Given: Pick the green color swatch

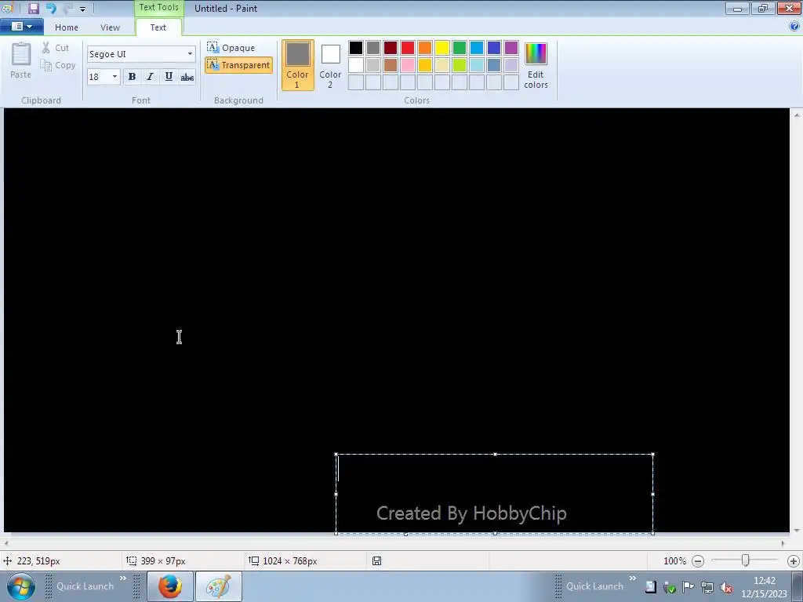Looking at the screenshot, I should tap(460, 48).
